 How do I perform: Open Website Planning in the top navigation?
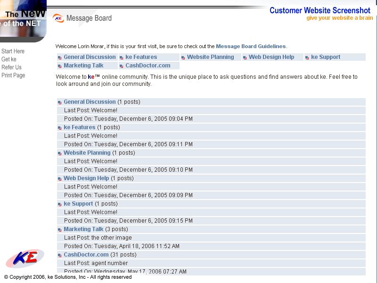pos(210,57)
